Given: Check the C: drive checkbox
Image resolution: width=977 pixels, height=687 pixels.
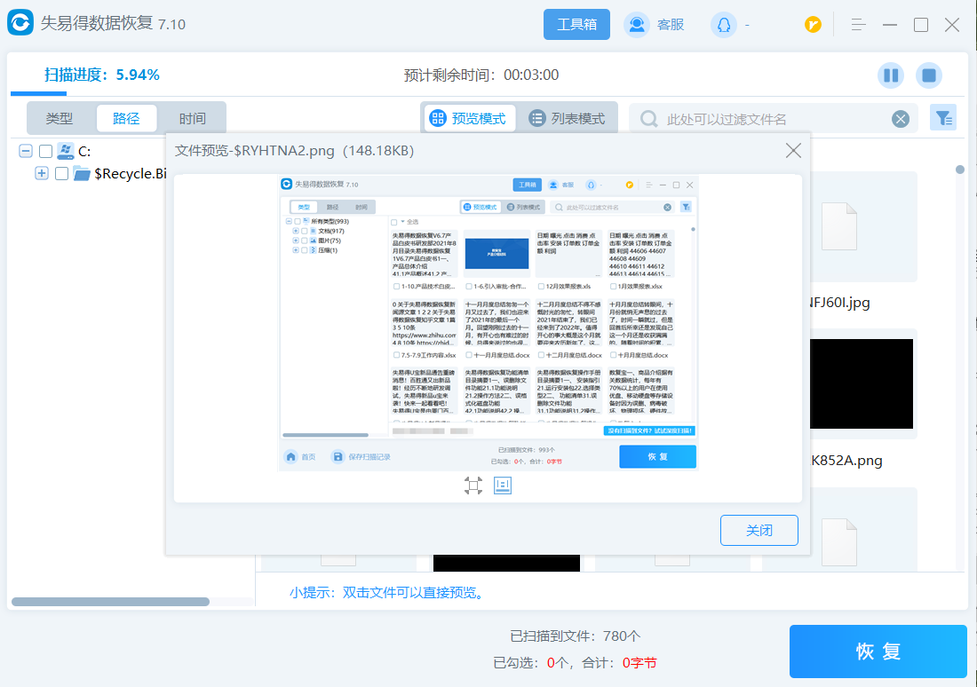Looking at the screenshot, I should click(x=45, y=152).
